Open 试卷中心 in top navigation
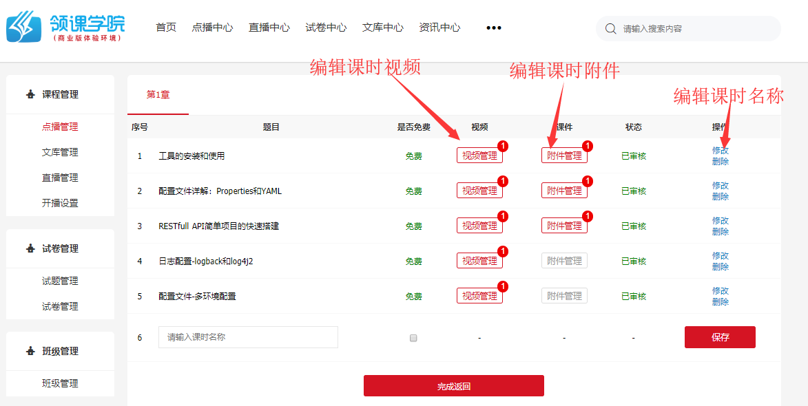Screen dimensions: 808x406 [x=326, y=28]
